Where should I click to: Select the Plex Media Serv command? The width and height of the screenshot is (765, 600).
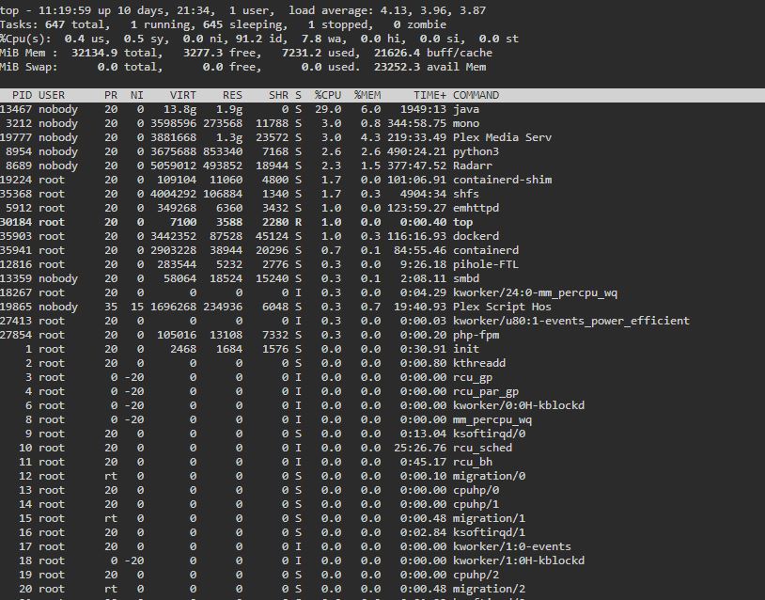tap(502, 137)
